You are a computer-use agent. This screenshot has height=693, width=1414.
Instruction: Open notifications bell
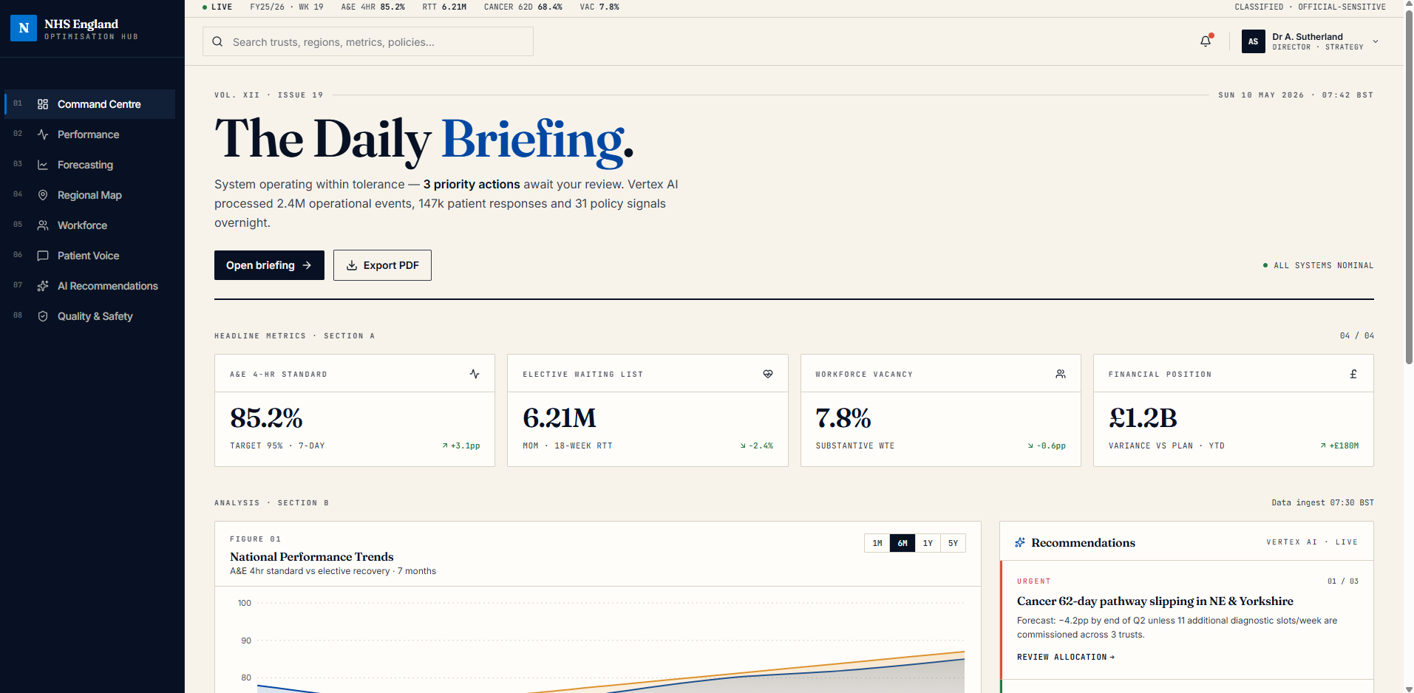point(1206,41)
